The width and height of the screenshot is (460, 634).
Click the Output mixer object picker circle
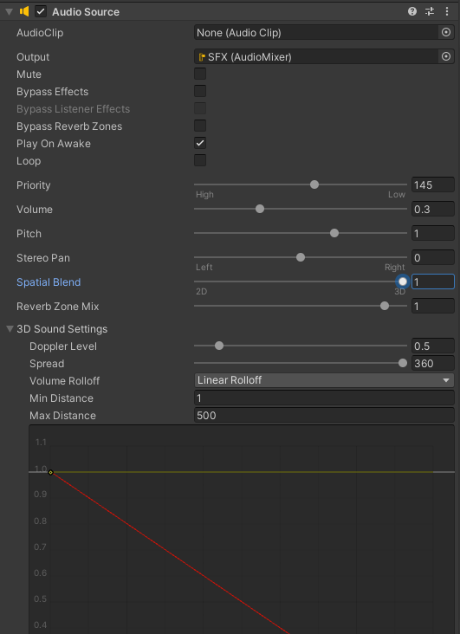446,56
